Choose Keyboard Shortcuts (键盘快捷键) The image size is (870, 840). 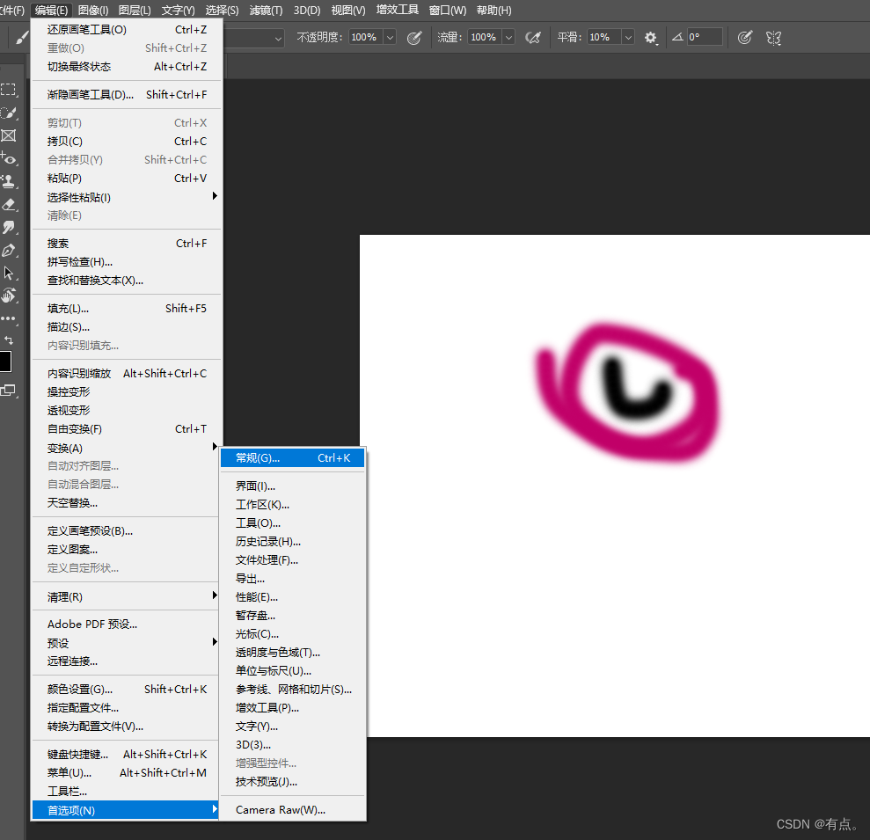click(x=127, y=754)
